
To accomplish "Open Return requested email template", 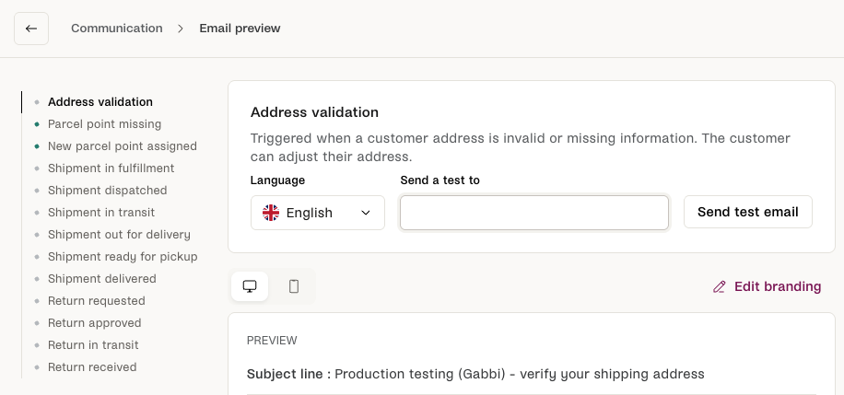I will (96, 301).
